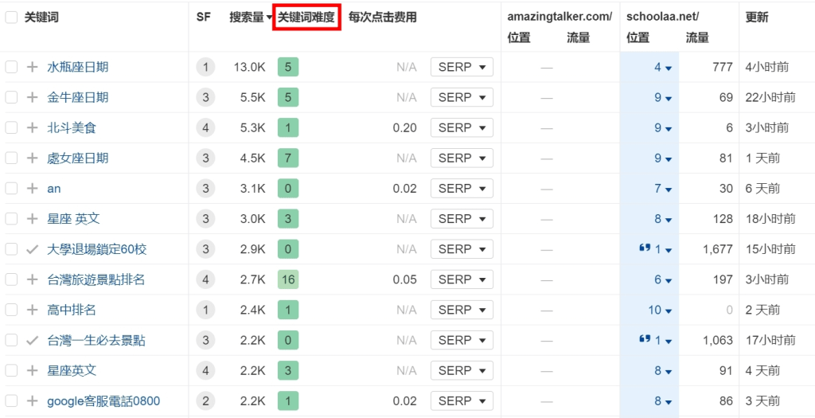Viewport: 815px width, 418px height.
Task: Check the box for 水瓶座日期
Action: point(11,67)
